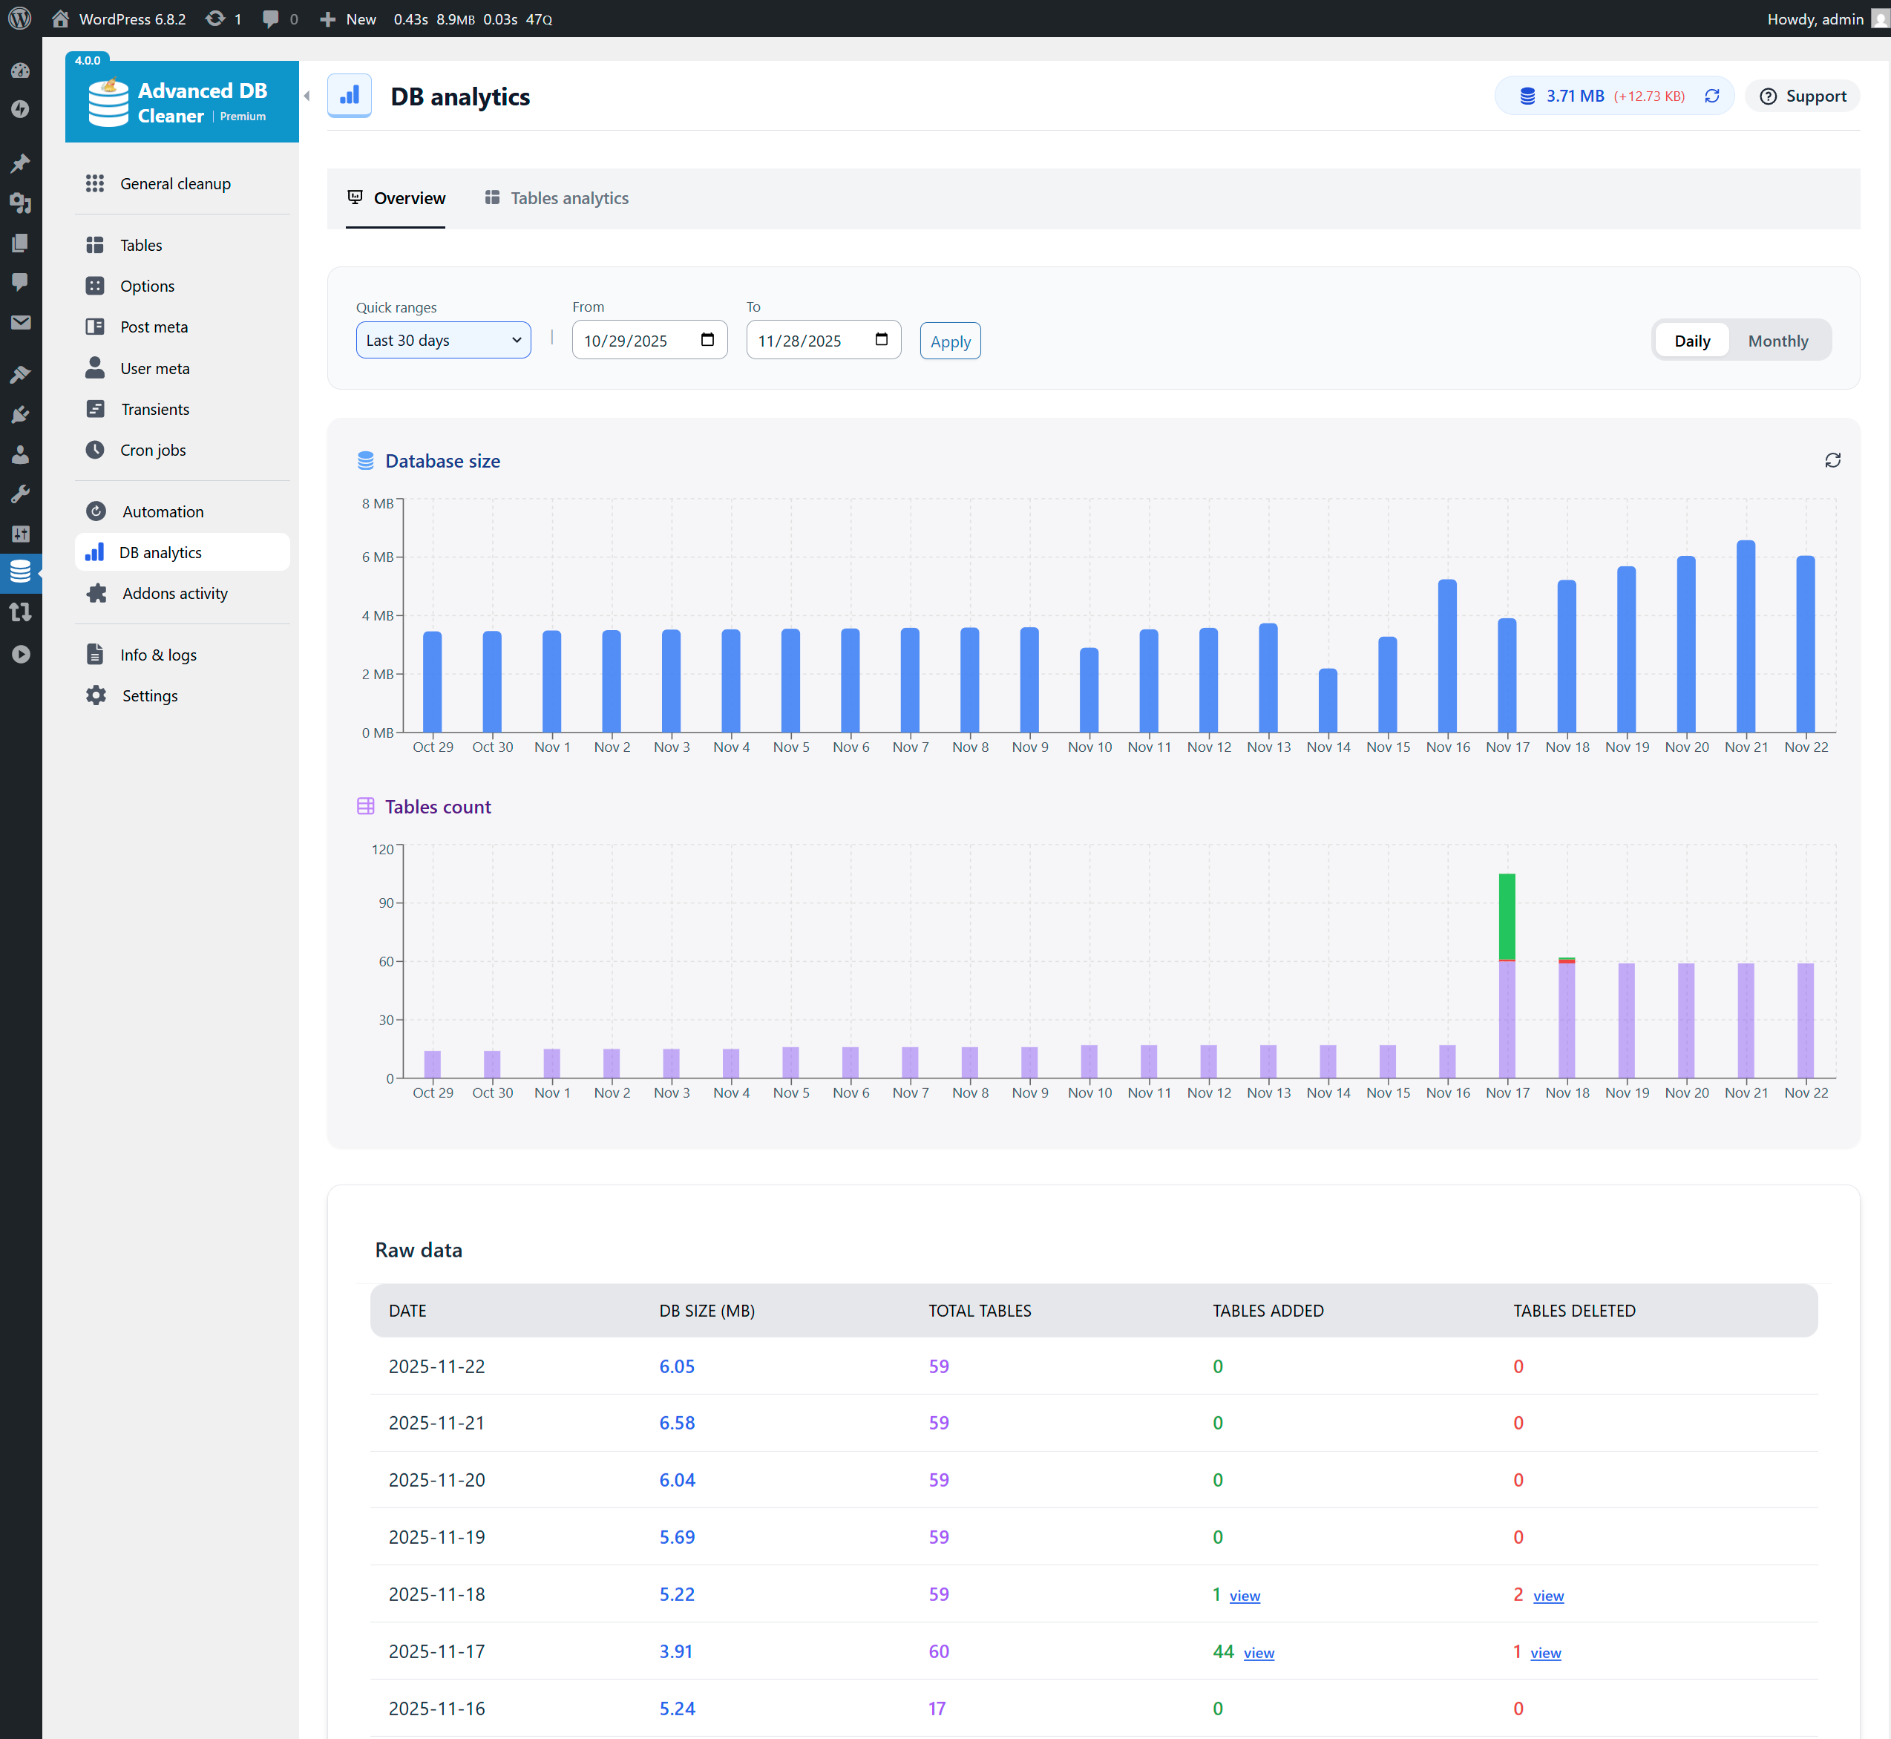Open Transients in the plugin menu

pos(157,408)
